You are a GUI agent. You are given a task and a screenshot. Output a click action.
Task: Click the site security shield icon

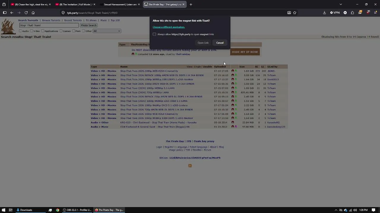(63, 13)
